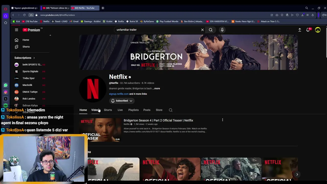
Task: Expand the Subscriptions section arrow
Action: [34, 58]
